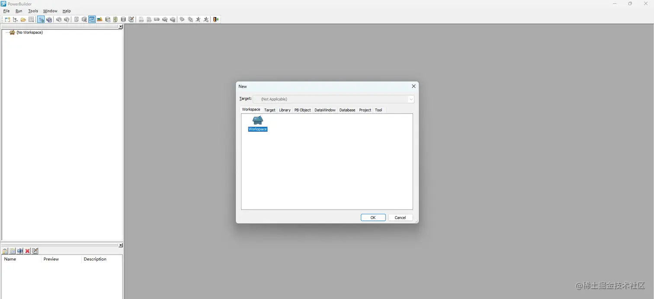Image resolution: width=654 pixels, height=299 pixels.
Task: Switch to the Project tab
Action: [x=365, y=110]
